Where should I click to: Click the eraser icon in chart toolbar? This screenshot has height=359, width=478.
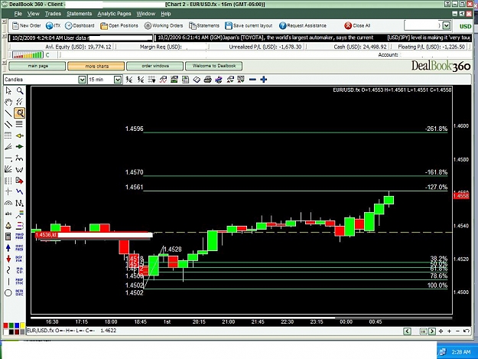coord(197,80)
